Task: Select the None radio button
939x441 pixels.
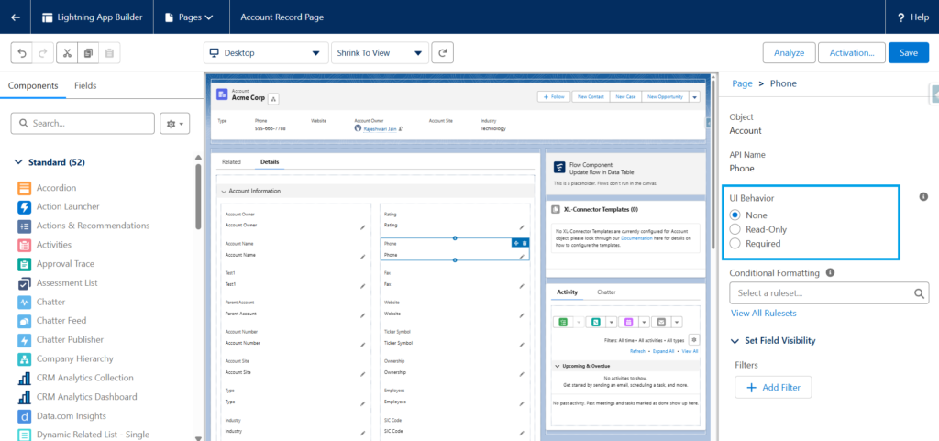Action: tap(735, 215)
